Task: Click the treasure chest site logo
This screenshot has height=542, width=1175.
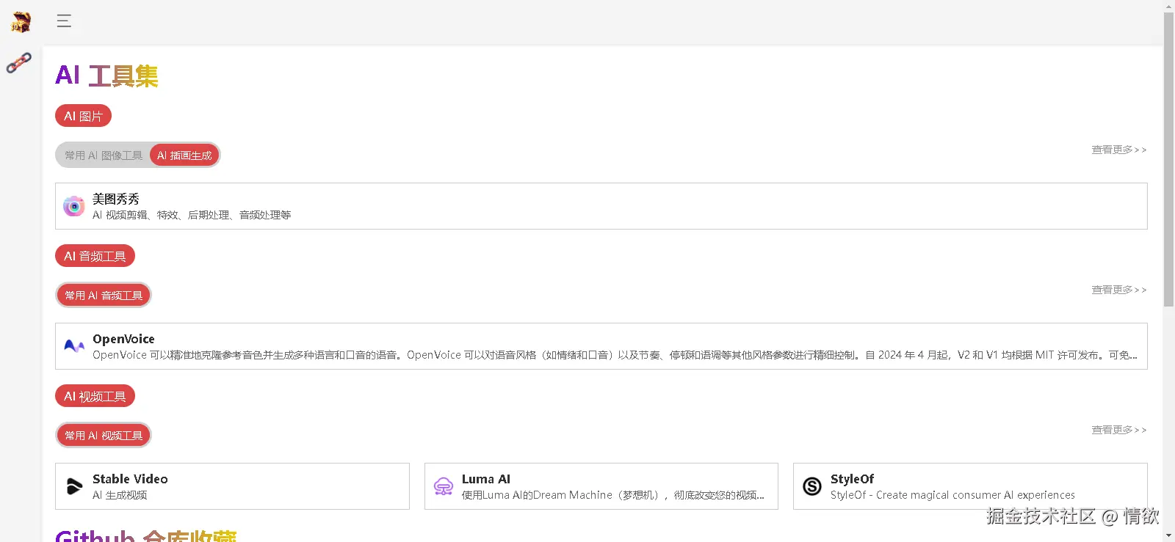Action: coord(21,22)
